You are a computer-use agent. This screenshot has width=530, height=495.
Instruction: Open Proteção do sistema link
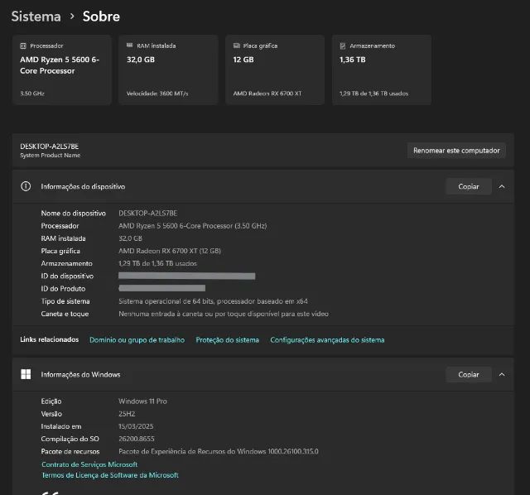coord(228,340)
